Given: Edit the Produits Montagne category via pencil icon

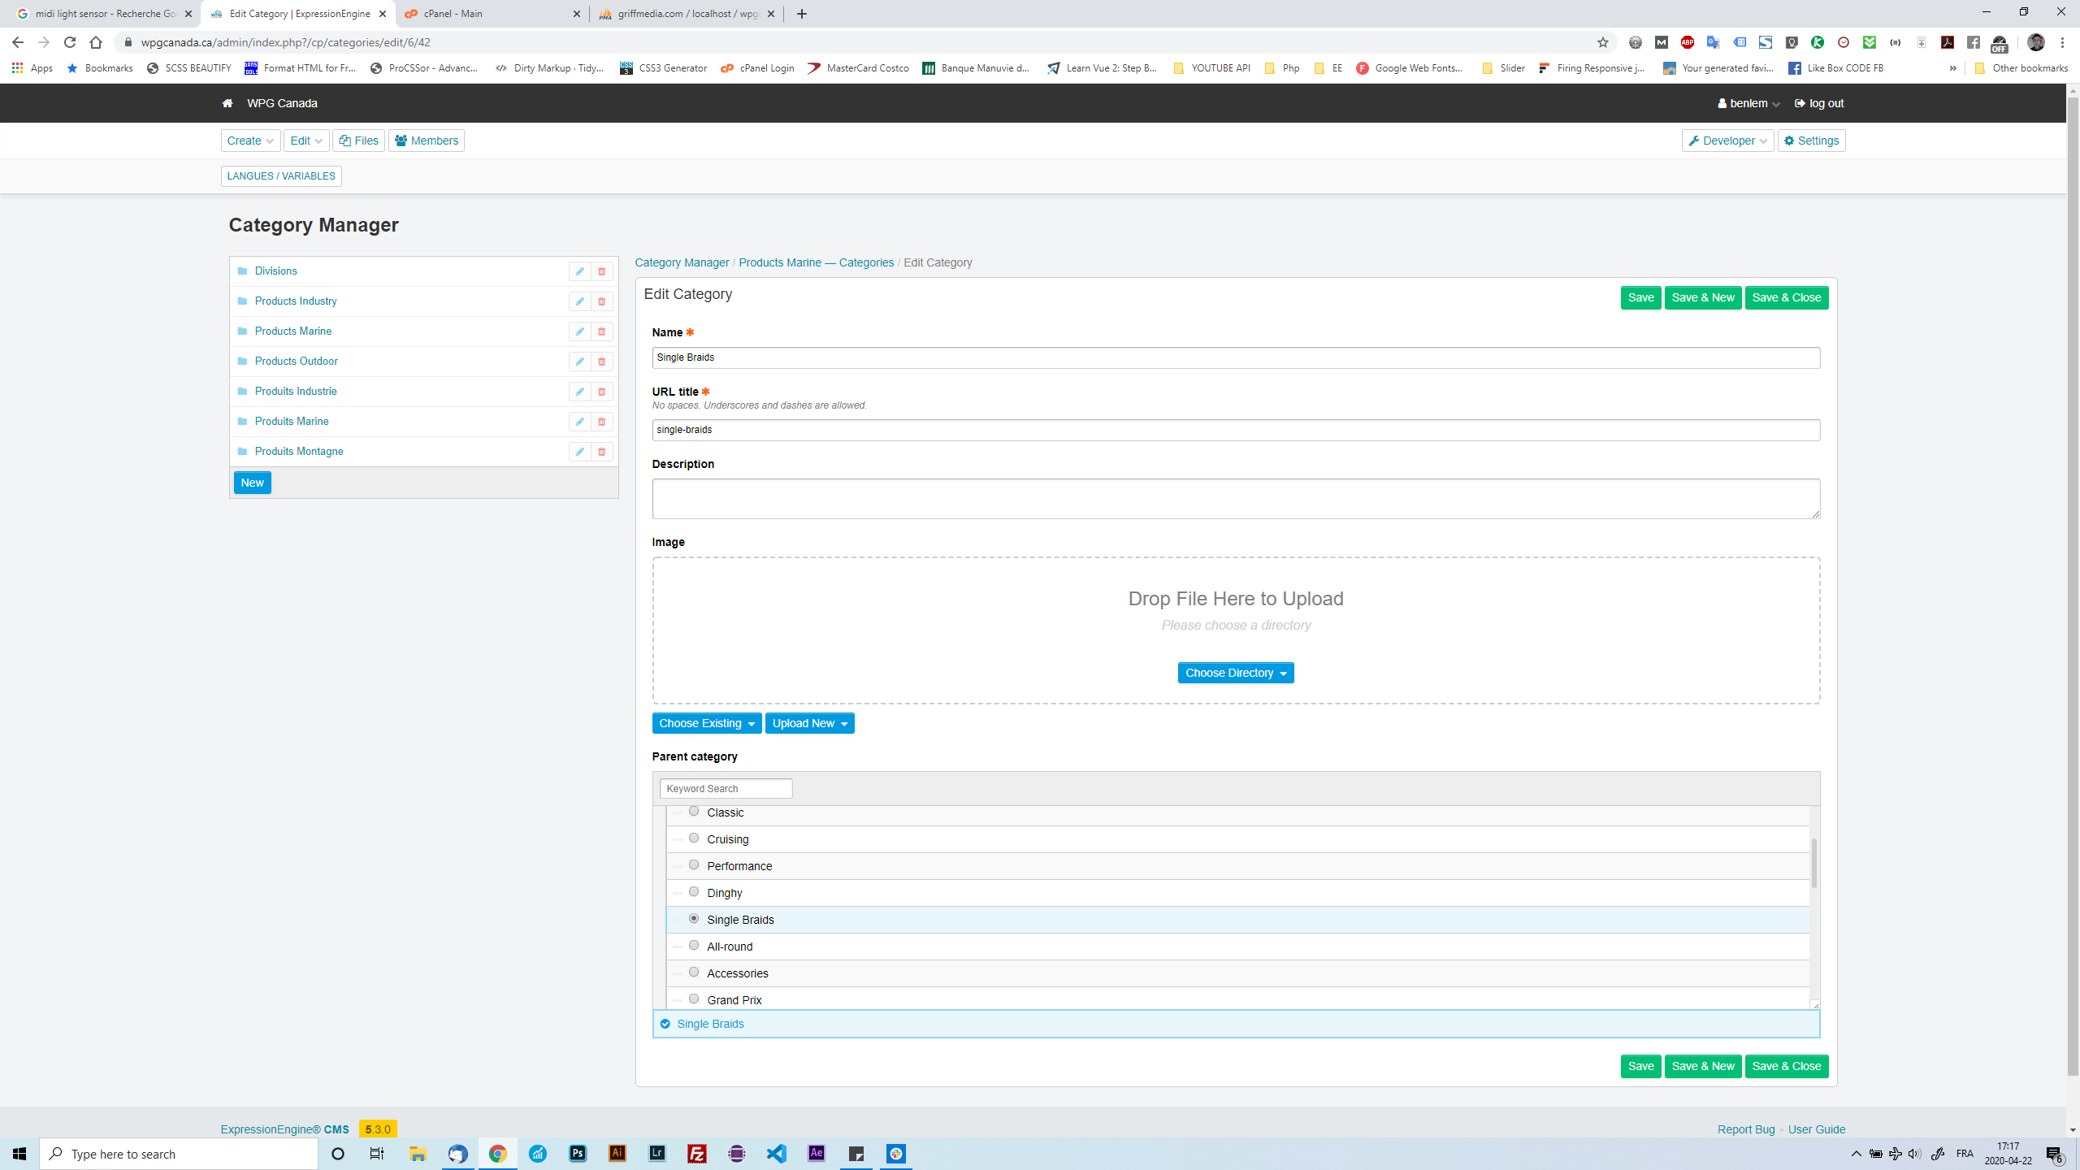Looking at the screenshot, I should point(579,452).
